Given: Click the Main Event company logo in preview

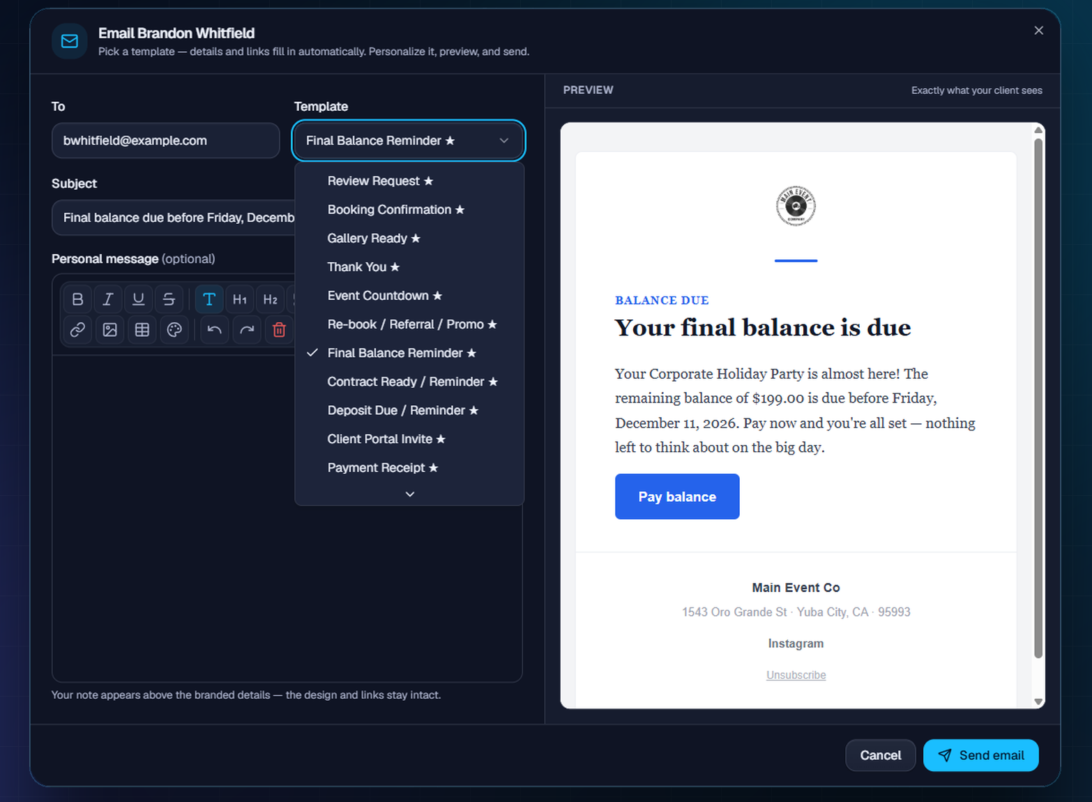Looking at the screenshot, I should [796, 206].
